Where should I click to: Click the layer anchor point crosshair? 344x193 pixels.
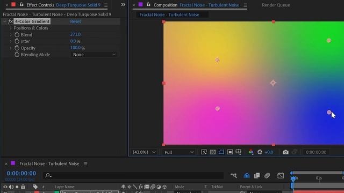click(273, 83)
